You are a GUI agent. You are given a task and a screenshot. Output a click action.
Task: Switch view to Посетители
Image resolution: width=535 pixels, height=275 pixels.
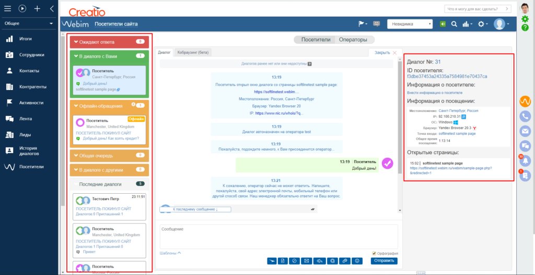coord(316,40)
